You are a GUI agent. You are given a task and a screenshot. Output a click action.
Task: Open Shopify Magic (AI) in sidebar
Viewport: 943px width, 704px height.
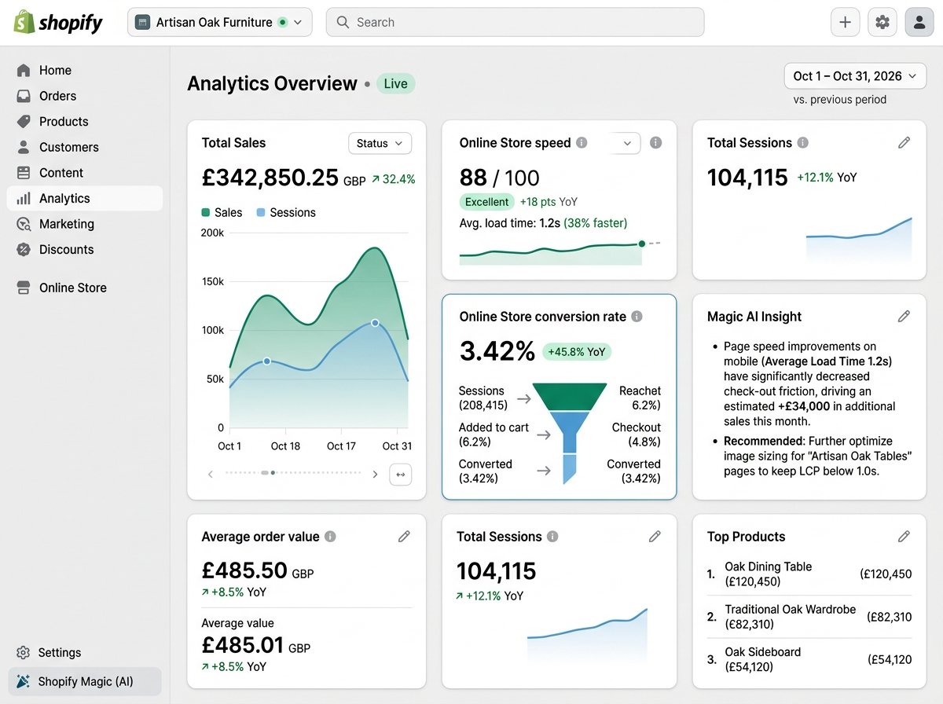[85, 681]
